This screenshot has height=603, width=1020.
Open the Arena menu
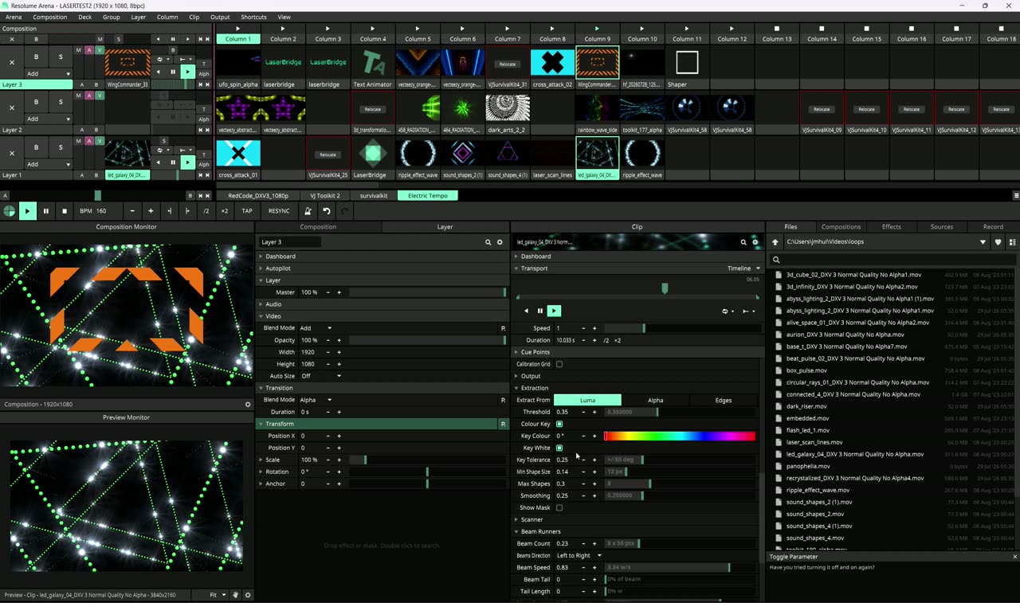[x=14, y=17]
